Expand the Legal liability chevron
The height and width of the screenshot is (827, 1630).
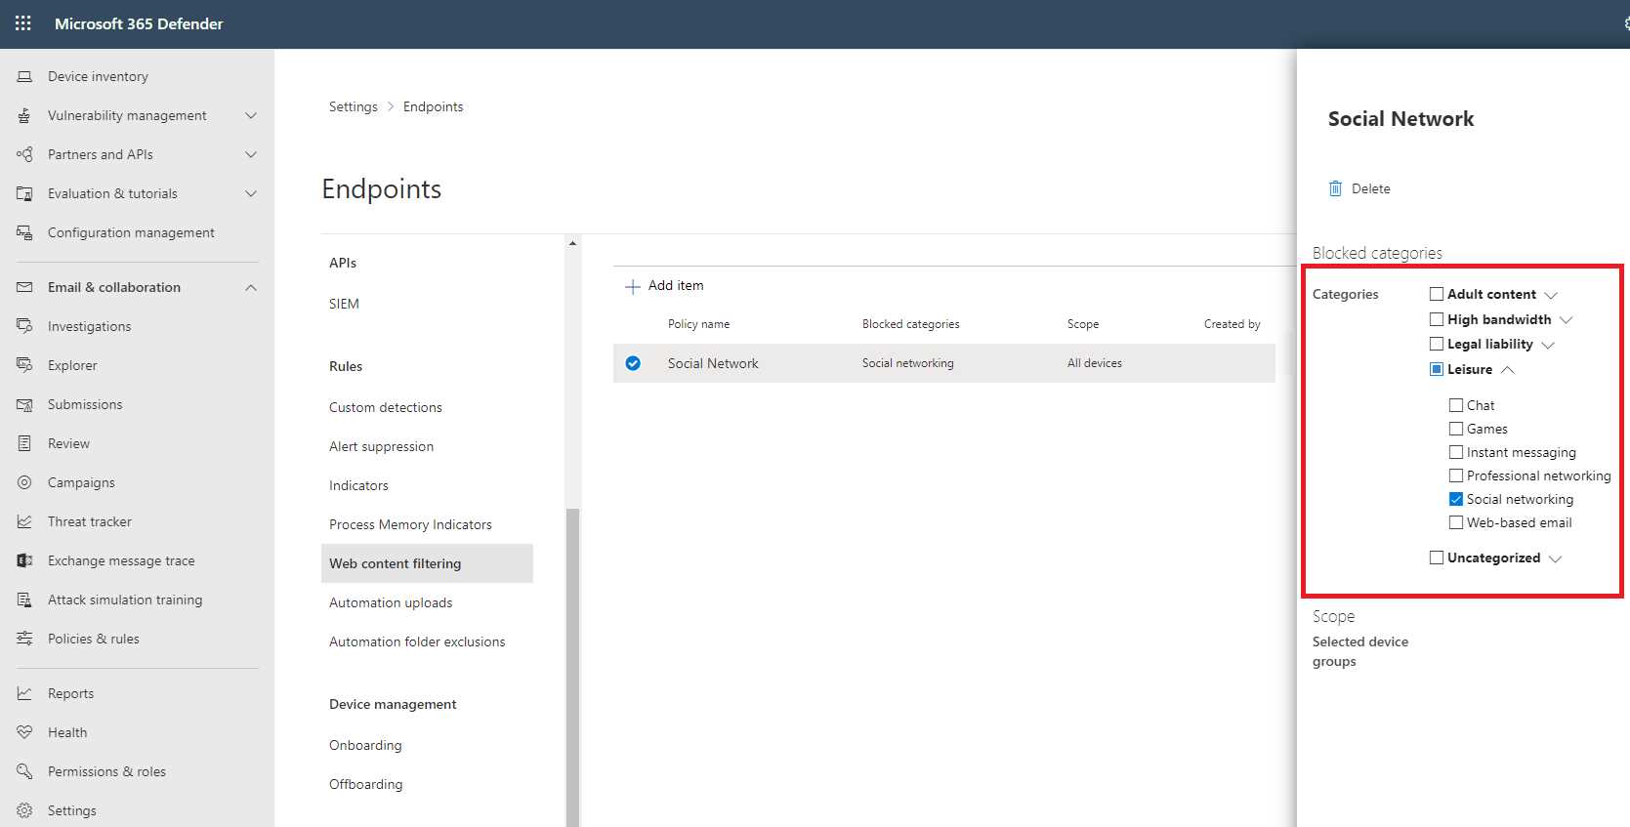1548,345
